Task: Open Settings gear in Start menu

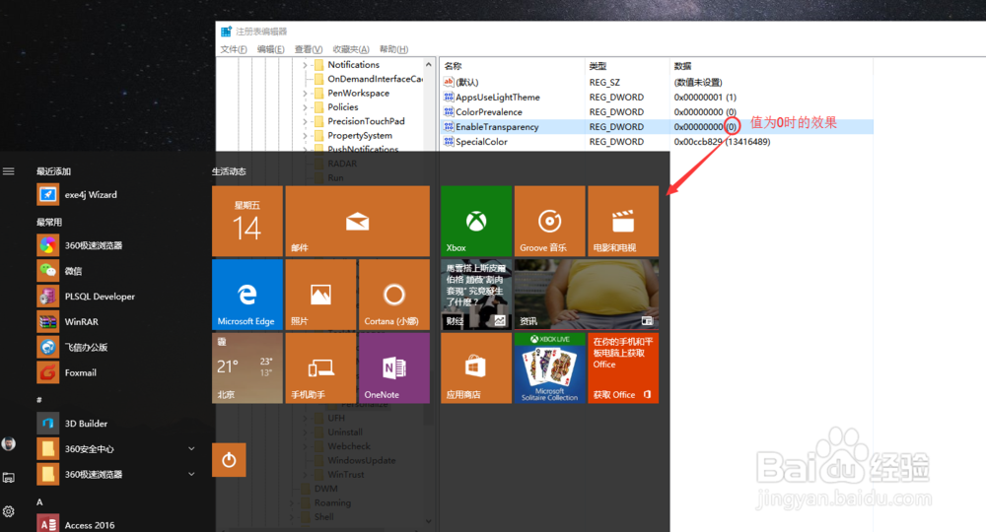Action: (x=9, y=511)
